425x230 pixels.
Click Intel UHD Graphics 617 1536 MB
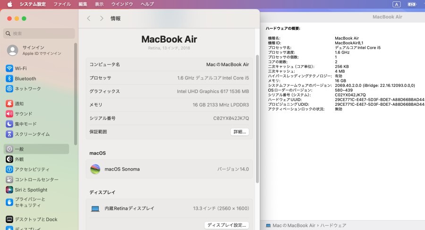coord(213,92)
